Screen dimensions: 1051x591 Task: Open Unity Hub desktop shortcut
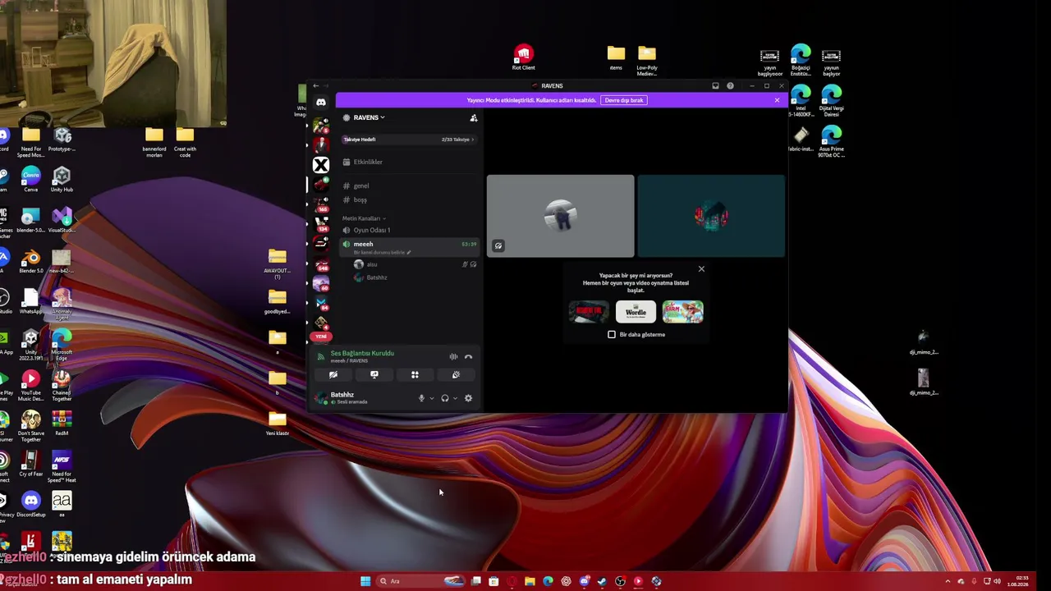[62, 180]
